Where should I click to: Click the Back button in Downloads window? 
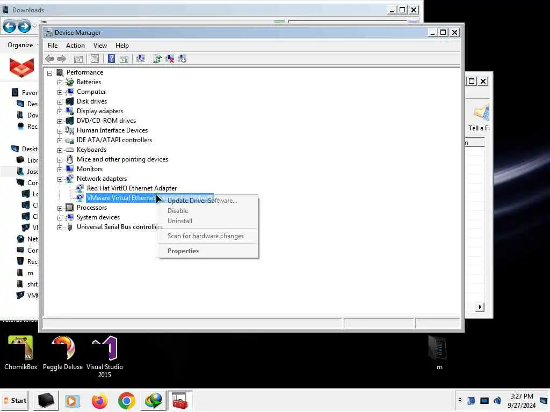[x=10, y=26]
